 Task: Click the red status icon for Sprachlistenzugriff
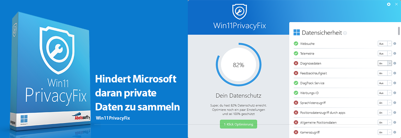click(x=296, y=103)
